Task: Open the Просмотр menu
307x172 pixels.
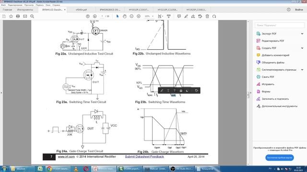Action: pos(29,5)
